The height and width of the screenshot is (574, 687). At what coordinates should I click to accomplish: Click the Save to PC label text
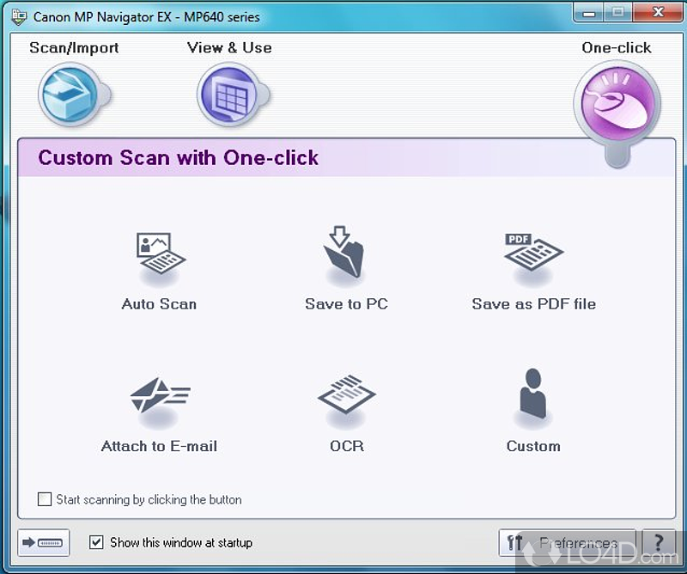pyautogui.click(x=347, y=304)
